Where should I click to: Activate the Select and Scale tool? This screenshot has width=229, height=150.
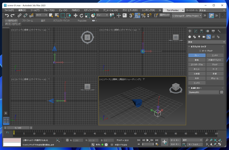point(87,15)
